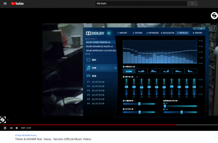Click the video title Tiësto & KSHMR Secrets
Image resolution: width=218 pixels, height=143 pixels.
coord(53,139)
